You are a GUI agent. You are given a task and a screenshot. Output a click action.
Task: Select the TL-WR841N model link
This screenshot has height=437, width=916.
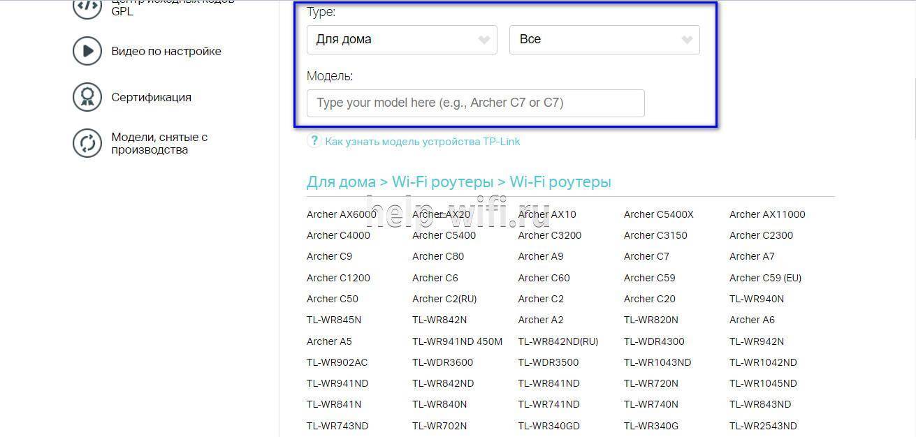pos(334,404)
